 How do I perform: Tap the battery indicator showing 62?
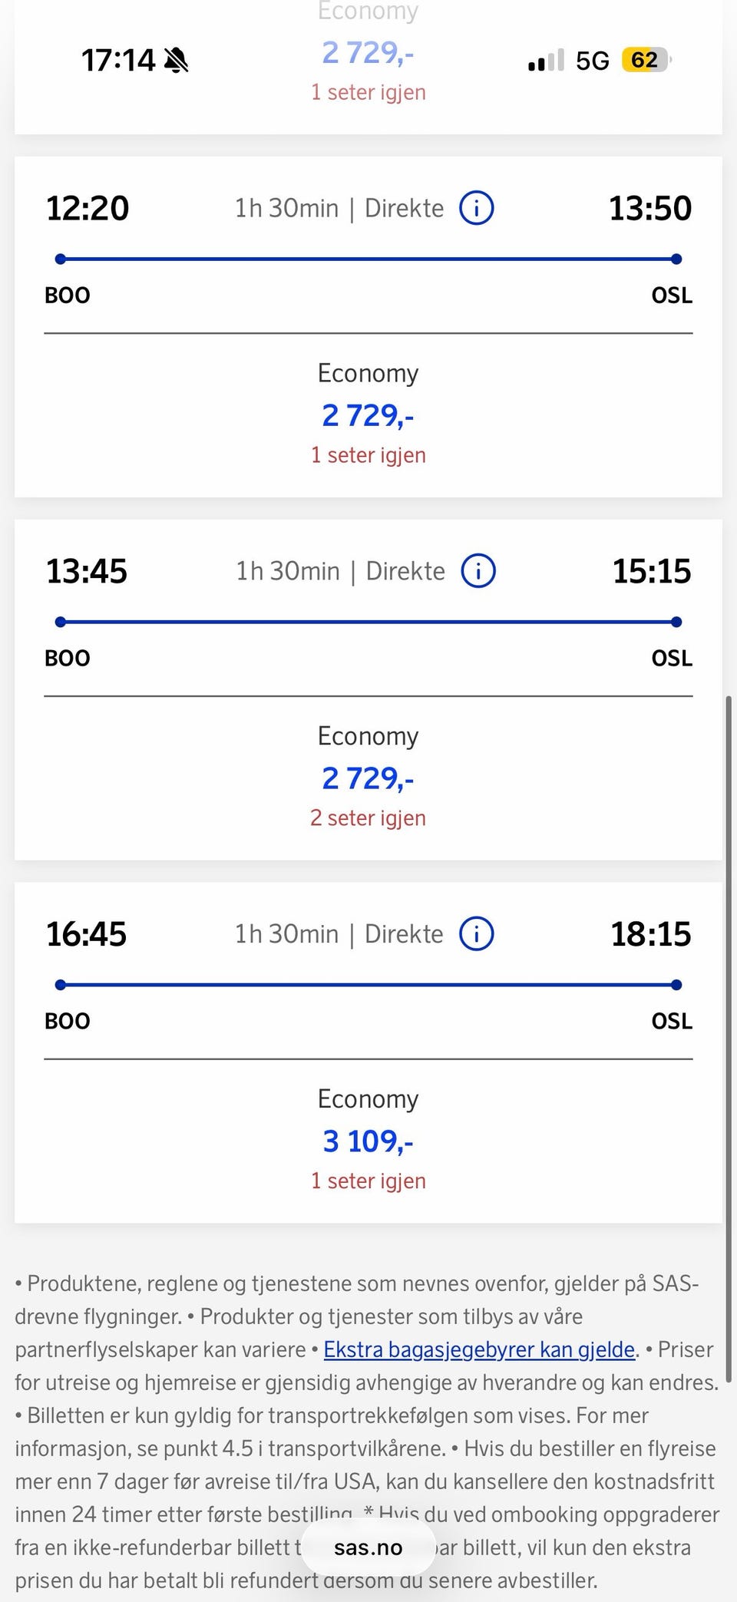point(646,60)
